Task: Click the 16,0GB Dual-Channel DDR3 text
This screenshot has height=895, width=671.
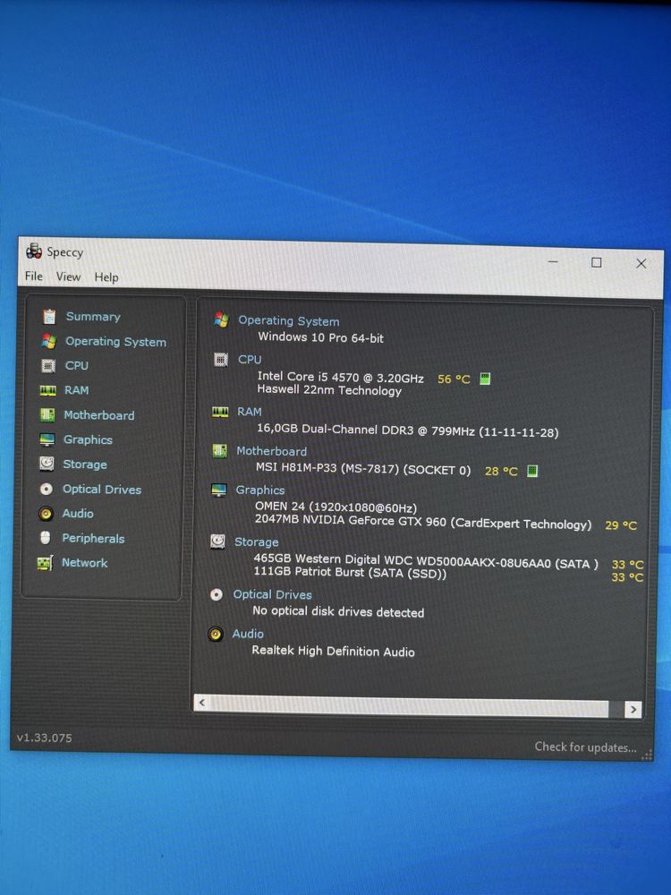Action: coord(407,430)
